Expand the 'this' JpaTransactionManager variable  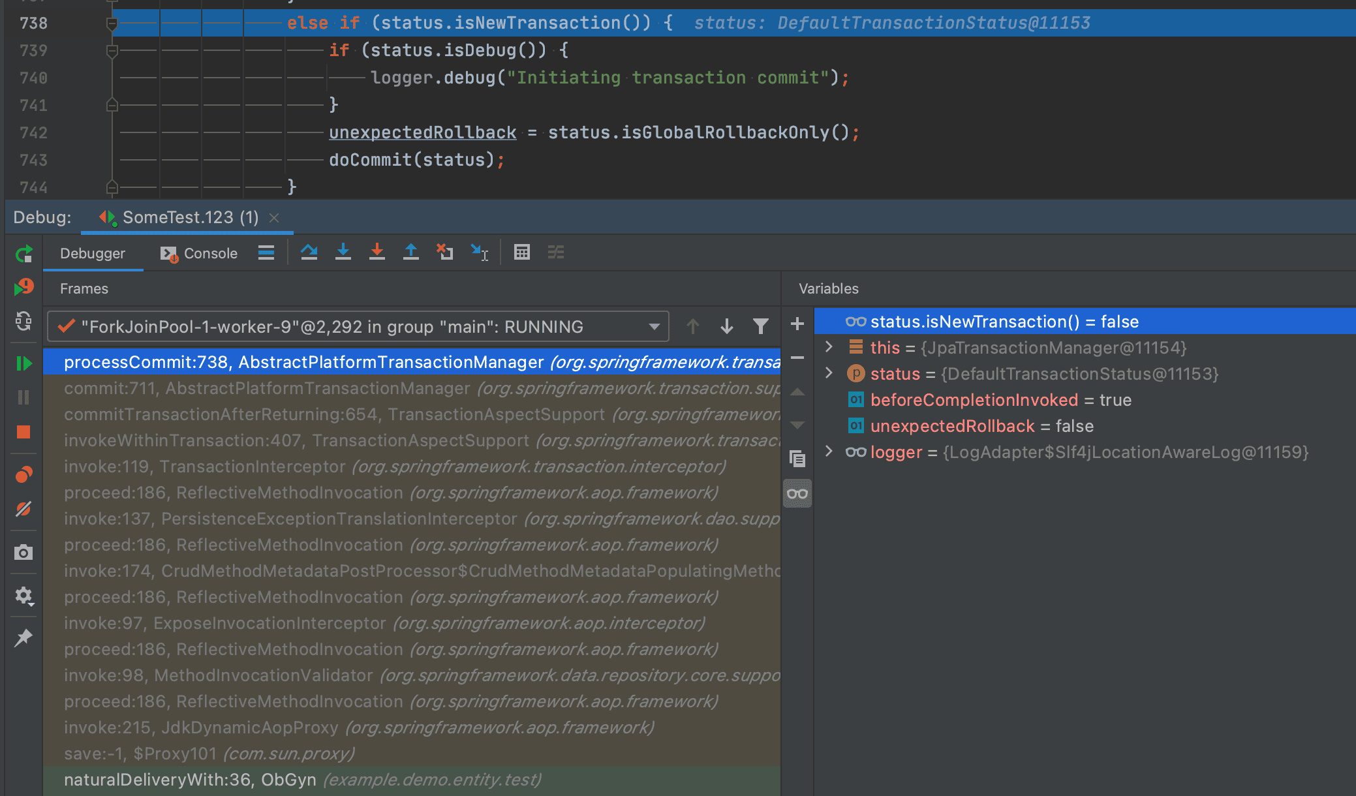tap(829, 347)
